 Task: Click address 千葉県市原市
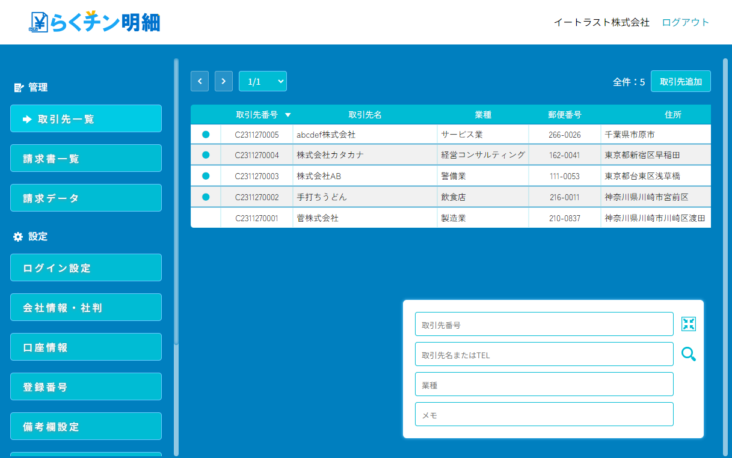tap(630, 135)
